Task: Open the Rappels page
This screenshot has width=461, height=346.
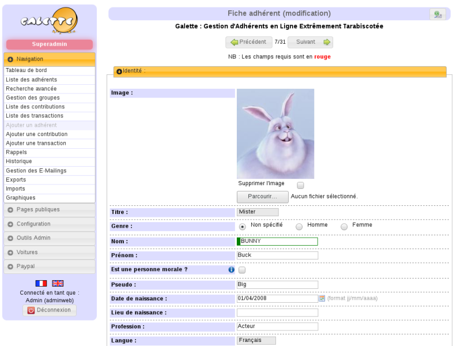Action: [50, 152]
